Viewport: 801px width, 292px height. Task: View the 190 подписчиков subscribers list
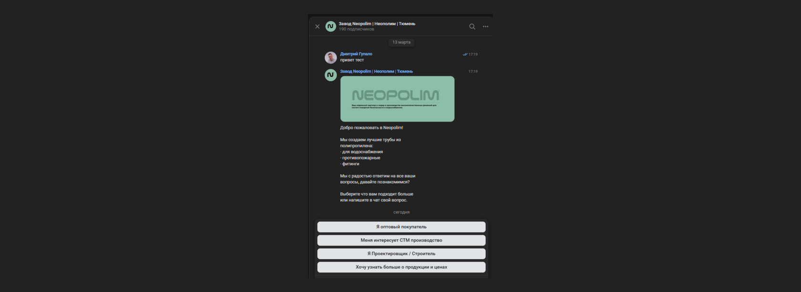pos(356,29)
